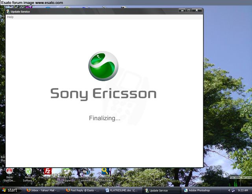Viewport: 252px width, 194px height.
Task: Switch to Post Reply @ Esato taskbar item
Action: (x=83, y=190)
